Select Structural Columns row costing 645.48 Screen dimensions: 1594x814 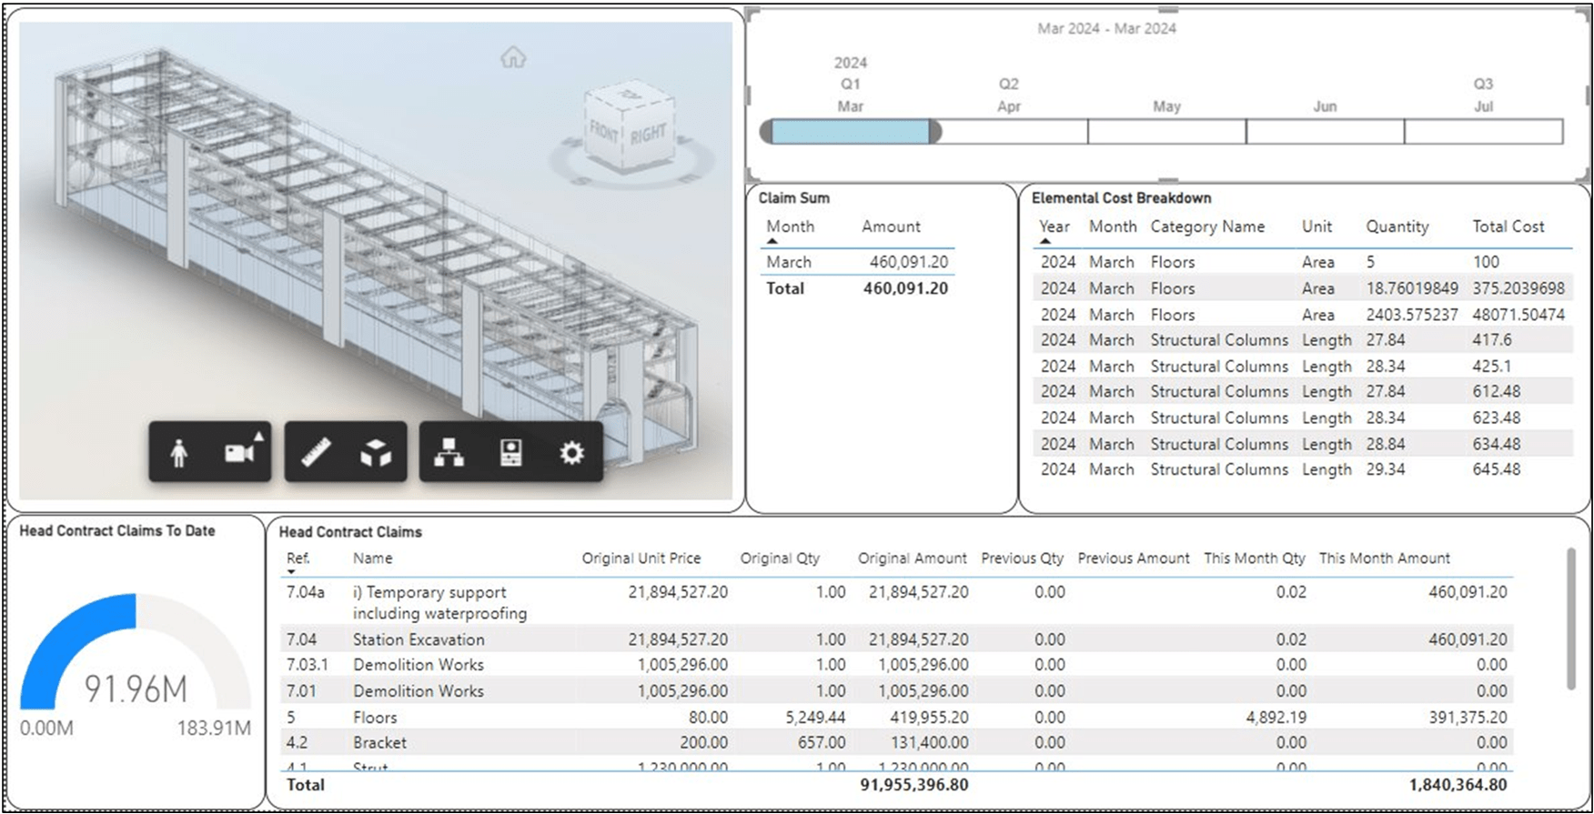coord(1303,470)
